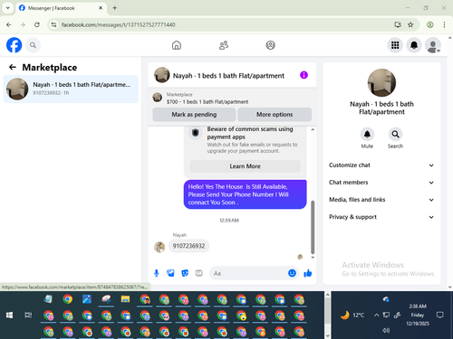Attach a file with the photo icon
453x339 pixels.
click(x=170, y=273)
